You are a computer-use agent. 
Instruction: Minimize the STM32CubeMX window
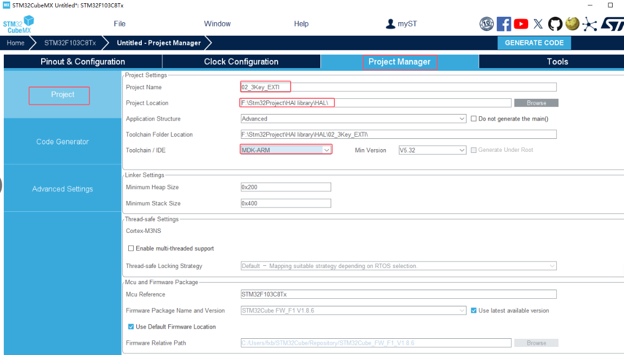(x=590, y=5)
